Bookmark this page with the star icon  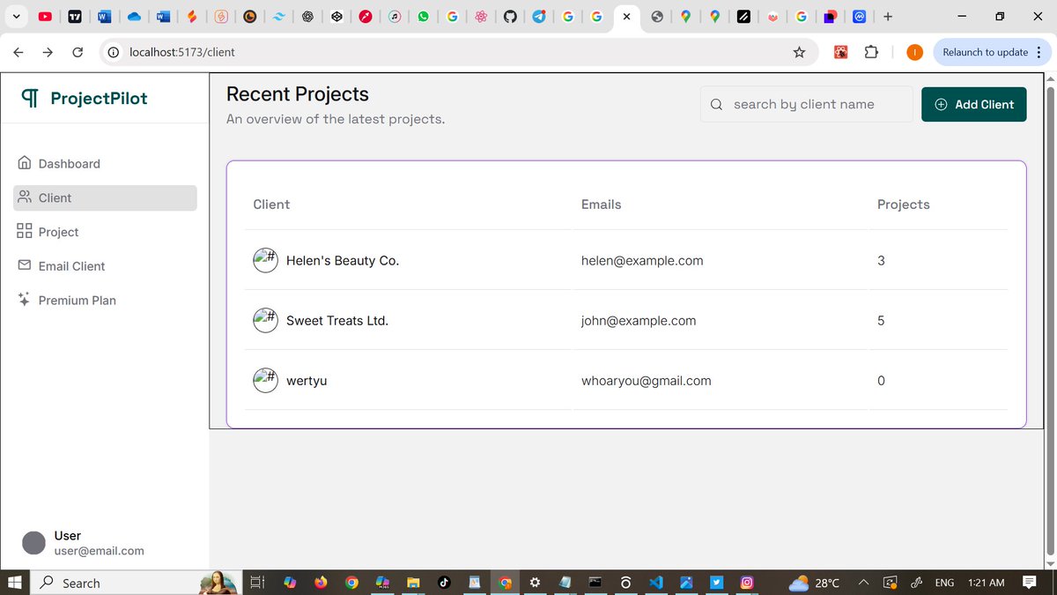[799, 52]
